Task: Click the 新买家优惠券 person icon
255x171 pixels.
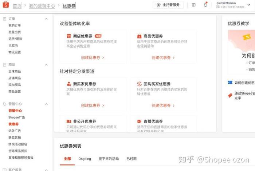Action: (69, 84)
